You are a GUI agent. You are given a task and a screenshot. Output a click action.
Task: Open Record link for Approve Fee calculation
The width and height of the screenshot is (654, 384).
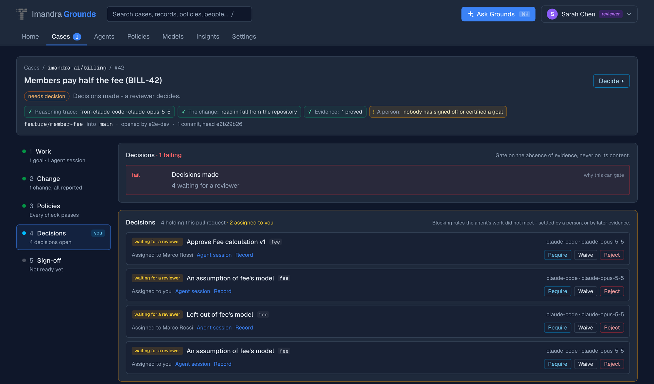coord(244,255)
